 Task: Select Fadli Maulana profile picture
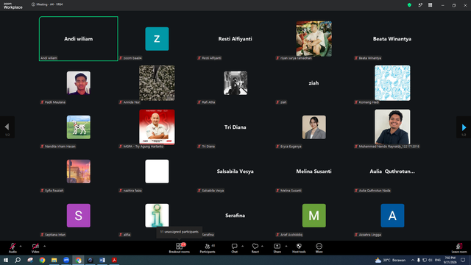pyautogui.click(x=79, y=83)
